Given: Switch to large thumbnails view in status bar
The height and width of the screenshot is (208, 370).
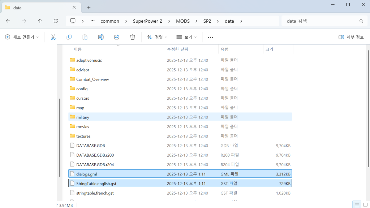Looking at the screenshot, I should (365, 204).
